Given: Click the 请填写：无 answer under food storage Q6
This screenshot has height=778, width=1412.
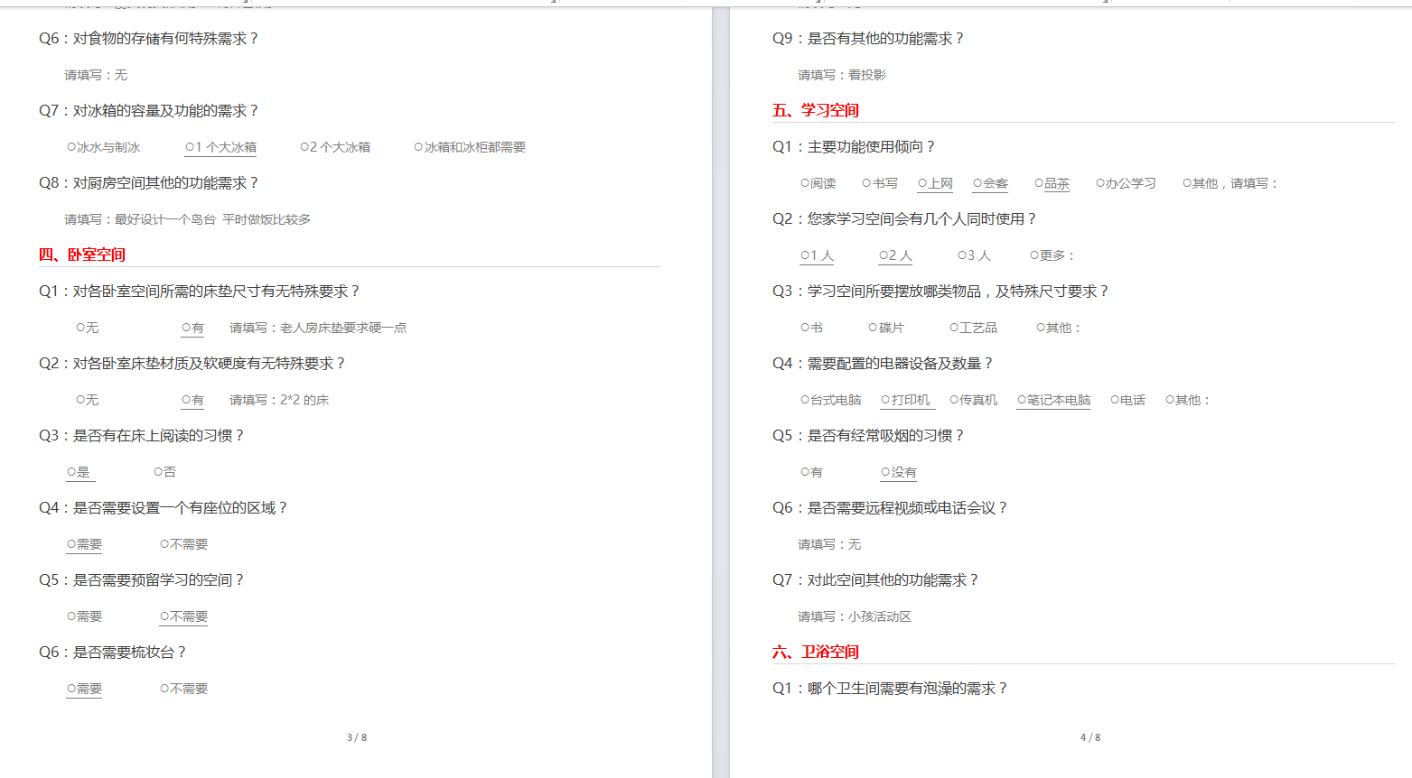Looking at the screenshot, I should (x=96, y=75).
